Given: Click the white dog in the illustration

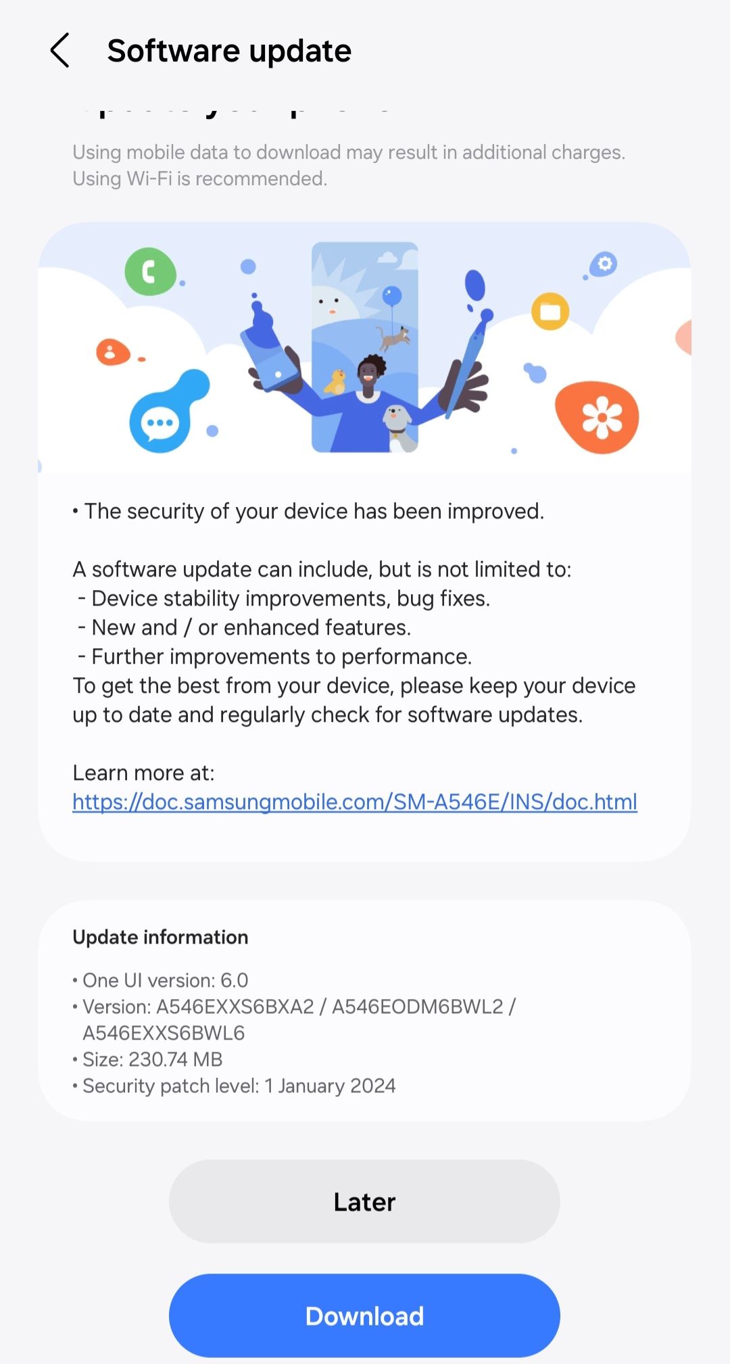Looking at the screenshot, I should click(x=399, y=427).
